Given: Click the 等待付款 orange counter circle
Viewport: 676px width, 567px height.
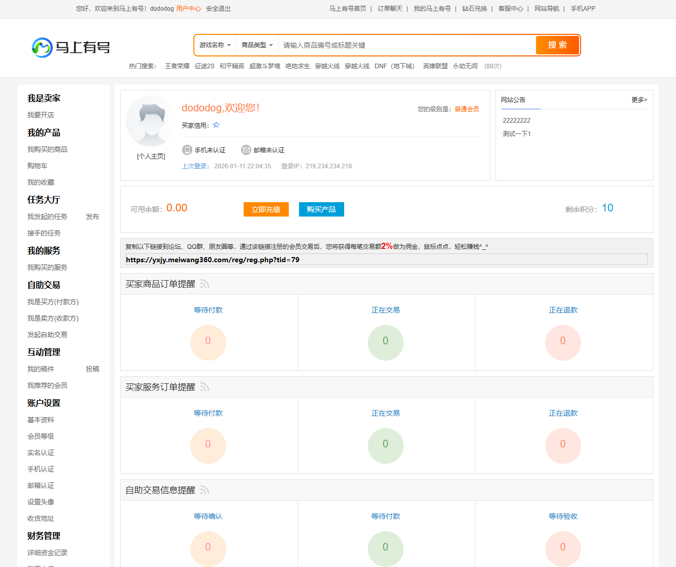Looking at the screenshot, I should tap(208, 342).
